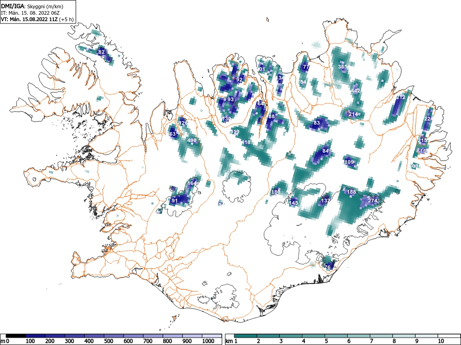This screenshot has width=461, height=345.
Task: Pick the palest swatch between km 9 and 10
Action: point(426,336)
